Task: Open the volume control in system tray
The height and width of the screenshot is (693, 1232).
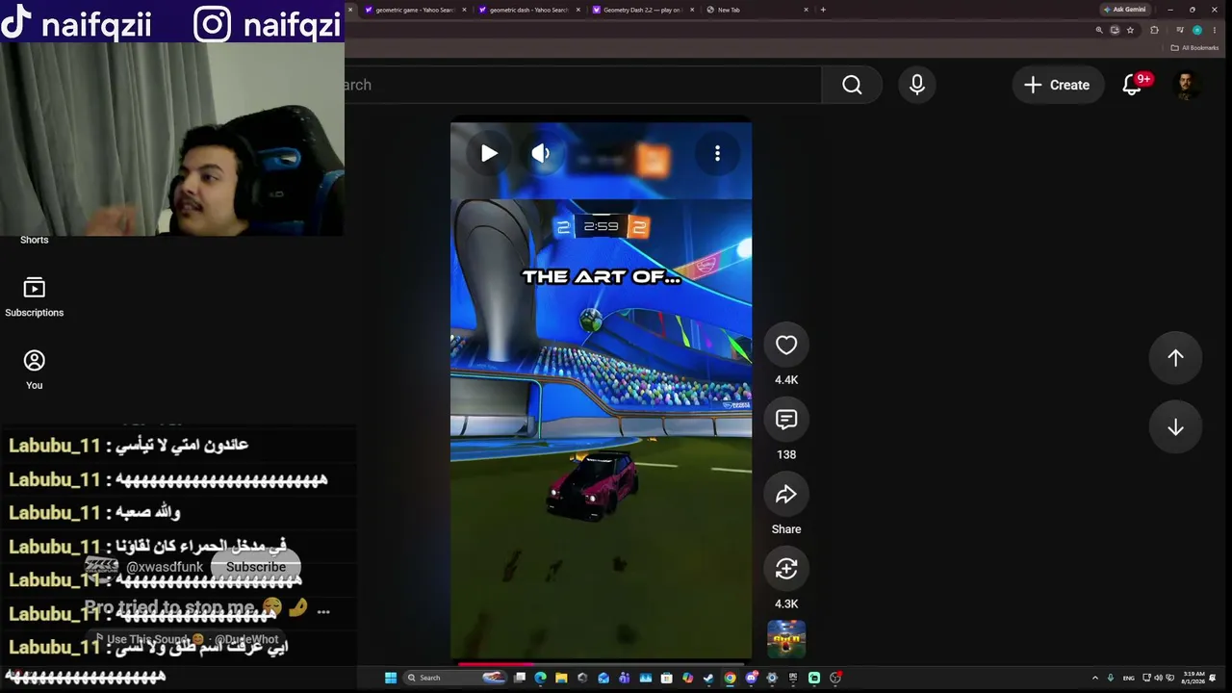Action: [x=1158, y=678]
